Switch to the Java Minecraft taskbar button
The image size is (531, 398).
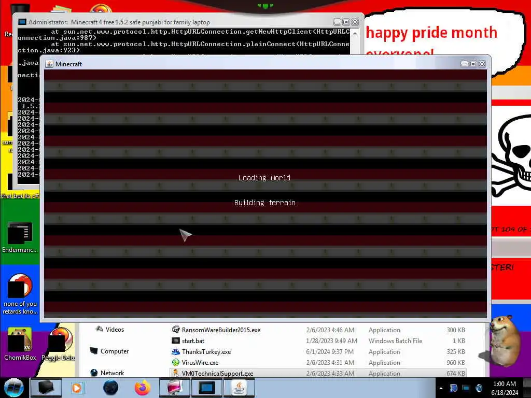(239, 388)
